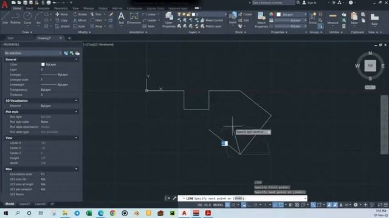Toggle grid display in status bar

coord(227,205)
